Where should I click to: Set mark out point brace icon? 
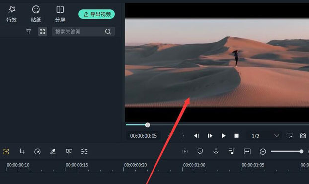[183, 136]
